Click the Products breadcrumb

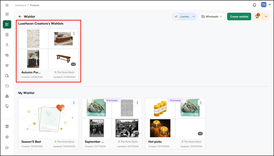(35, 5)
